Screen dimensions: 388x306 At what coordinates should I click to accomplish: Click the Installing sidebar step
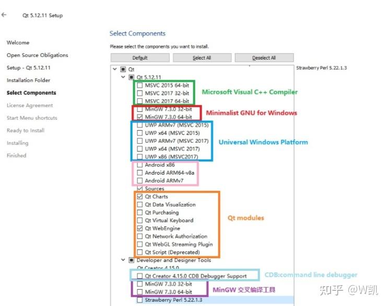18,143
